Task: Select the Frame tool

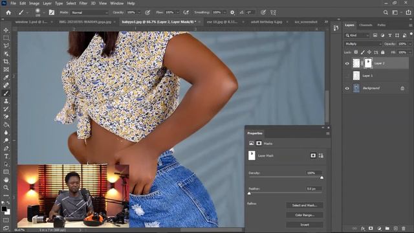Action: pos(6,69)
